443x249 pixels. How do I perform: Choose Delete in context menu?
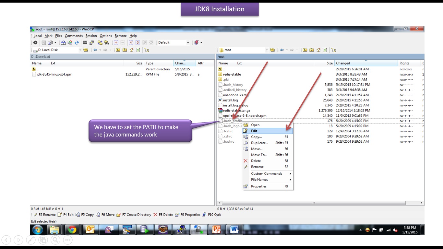pos(268,161)
